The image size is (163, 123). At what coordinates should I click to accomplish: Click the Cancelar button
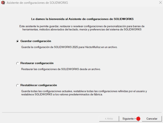pos(152,119)
